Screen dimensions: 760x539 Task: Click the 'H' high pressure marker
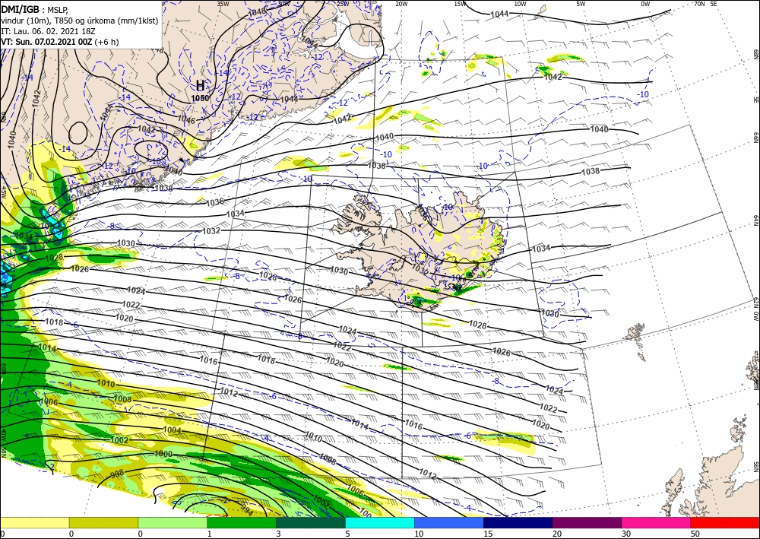pyautogui.click(x=200, y=86)
